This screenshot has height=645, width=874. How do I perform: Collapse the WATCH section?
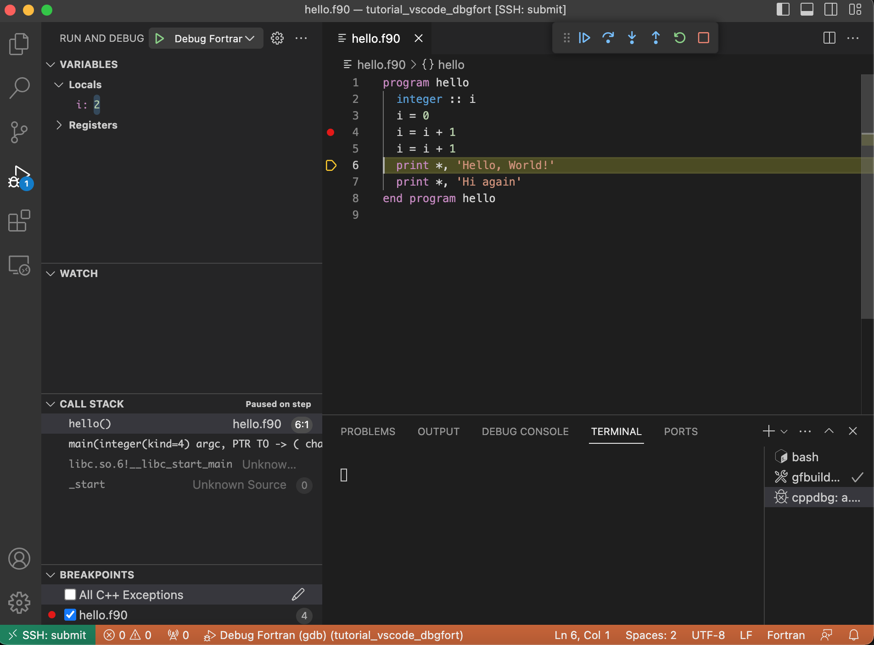tap(51, 274)
